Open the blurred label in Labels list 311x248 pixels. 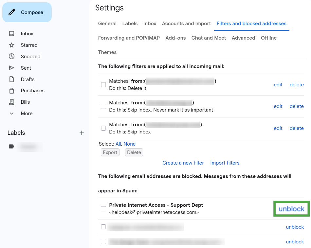pyautogui.click(x=30, y=147)
